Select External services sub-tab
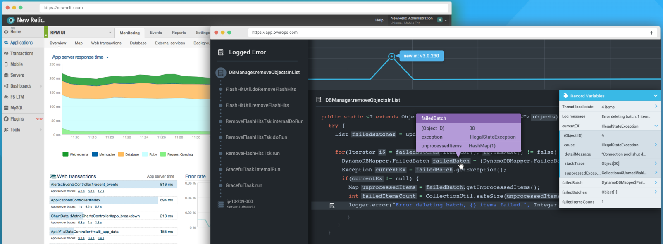This screenshot has height=244, width=663. 170,43
